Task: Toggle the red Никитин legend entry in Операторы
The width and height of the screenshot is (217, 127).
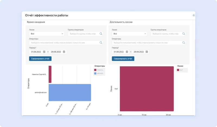Action: coord(99,70)
